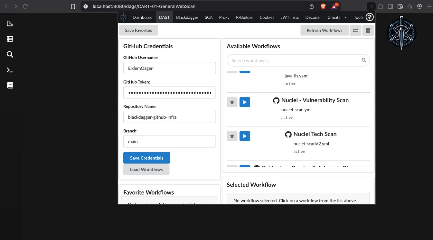Image resolution: width=433 pixels, height=240 pixels.
Task: Click the search magnifier in workflows field
Action: coord(364,60)
